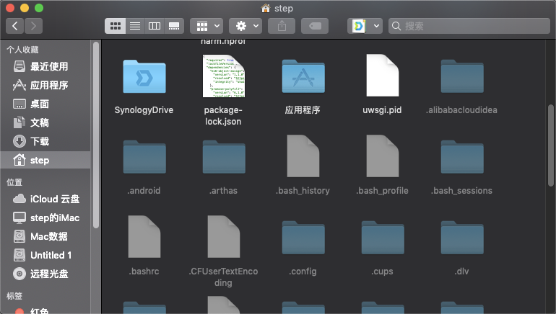Click the SynologyDrive file name label

(x=144, y=110)
